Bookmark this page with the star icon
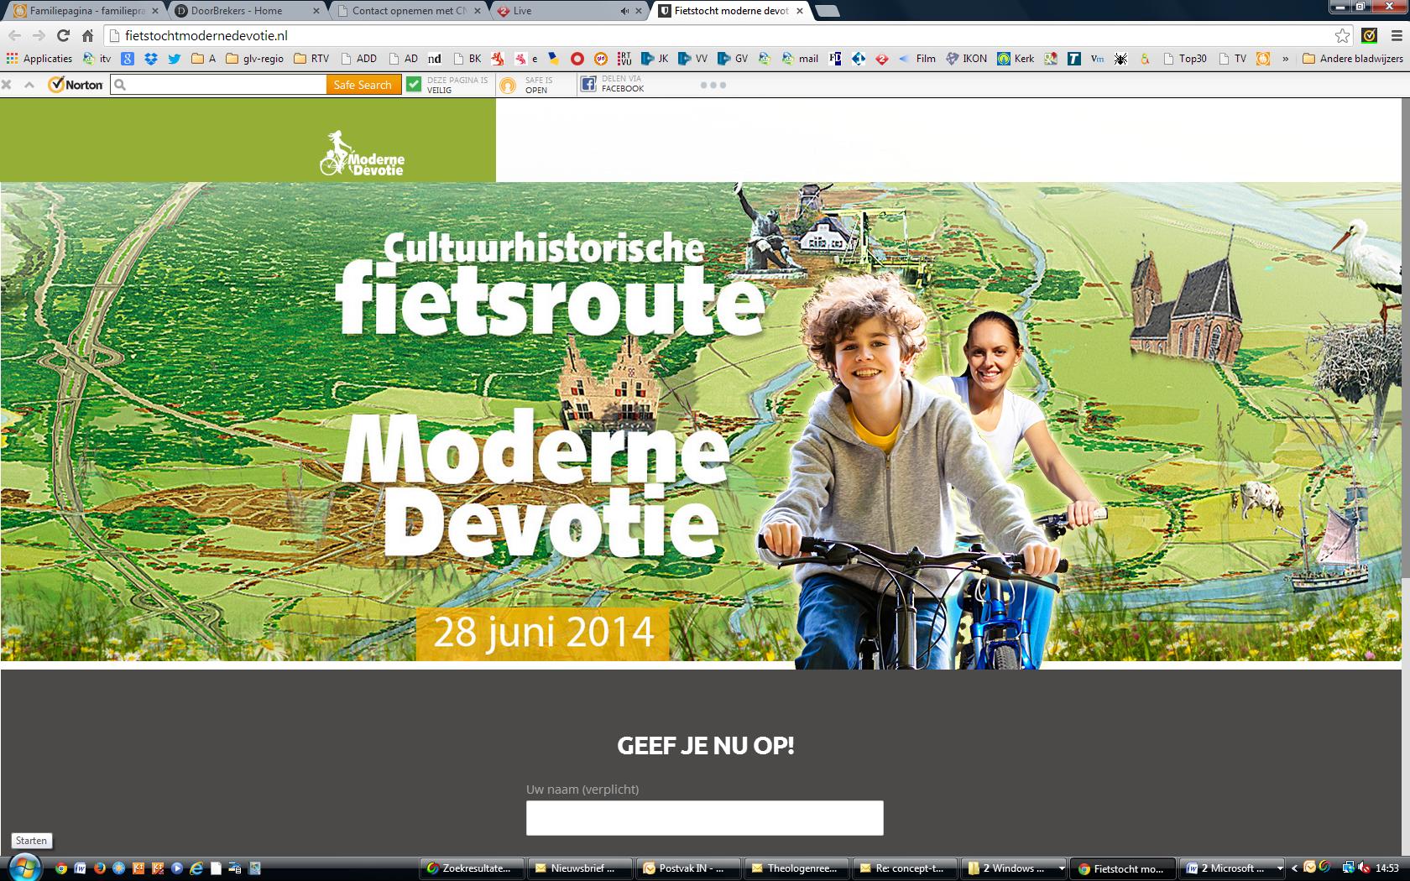This screenshot has width=1410, height=881. (x=1343, y=35)
